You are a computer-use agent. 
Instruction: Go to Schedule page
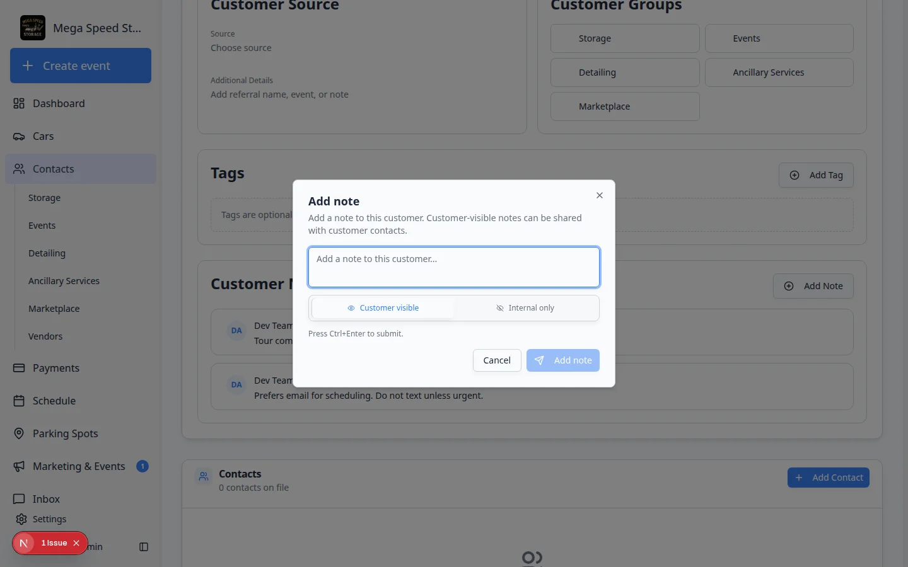[81, 401]
